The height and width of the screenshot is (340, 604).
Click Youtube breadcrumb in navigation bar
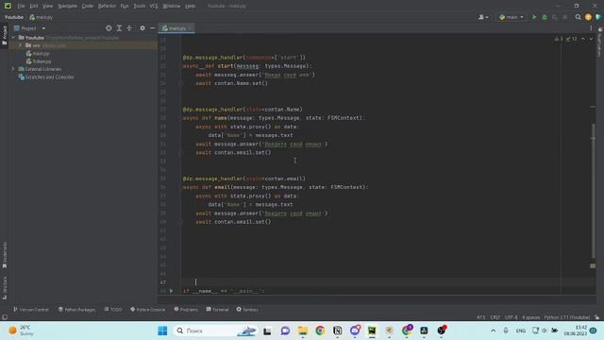14,17
